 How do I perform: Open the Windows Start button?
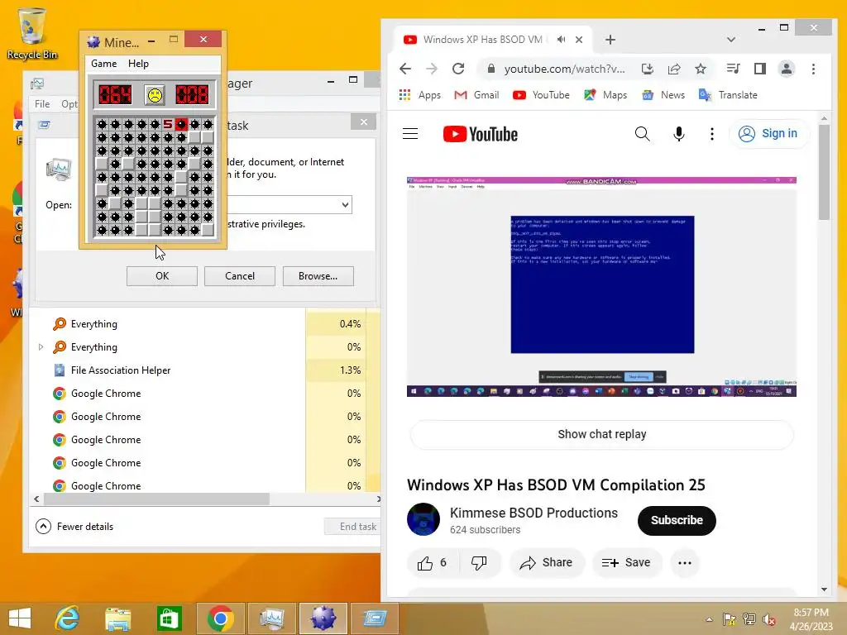point(20,618)
